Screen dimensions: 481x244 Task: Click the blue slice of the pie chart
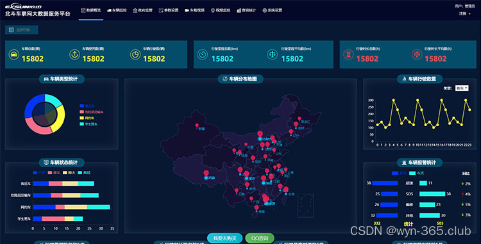(x=31, y=105)
